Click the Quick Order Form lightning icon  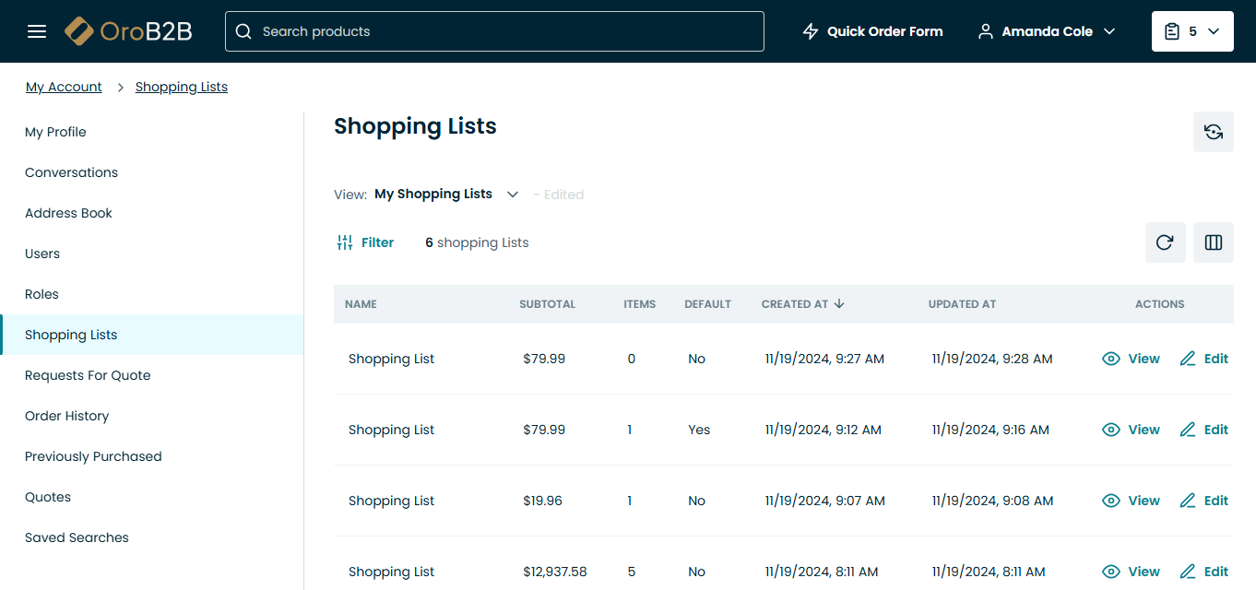(x=811, y=31)
